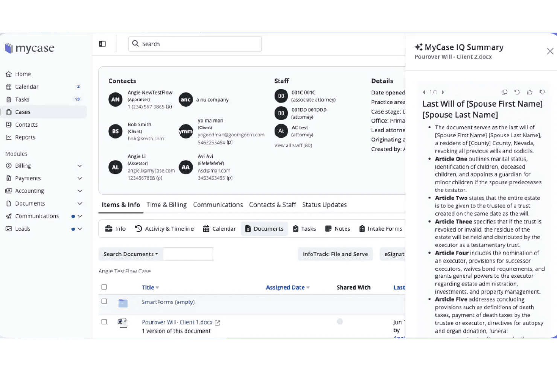Switch to Status Updates tab
This screenshot has height=371, width=557.
pyautogui.click(x=324, y=205)
